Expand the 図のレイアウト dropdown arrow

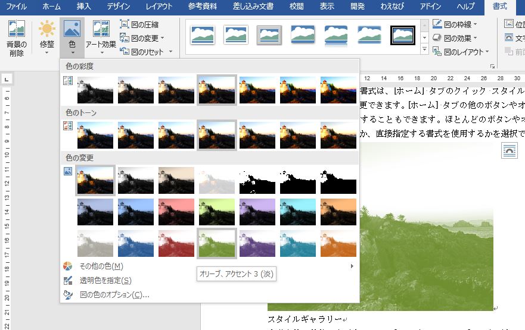pos(487,52)
